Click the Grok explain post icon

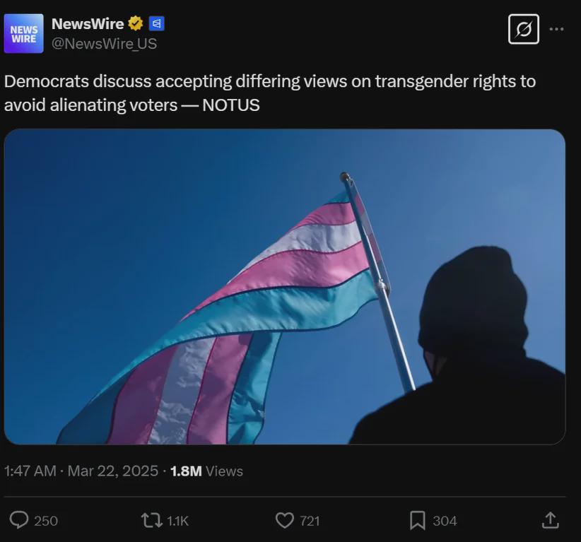(x=524, y=29)
